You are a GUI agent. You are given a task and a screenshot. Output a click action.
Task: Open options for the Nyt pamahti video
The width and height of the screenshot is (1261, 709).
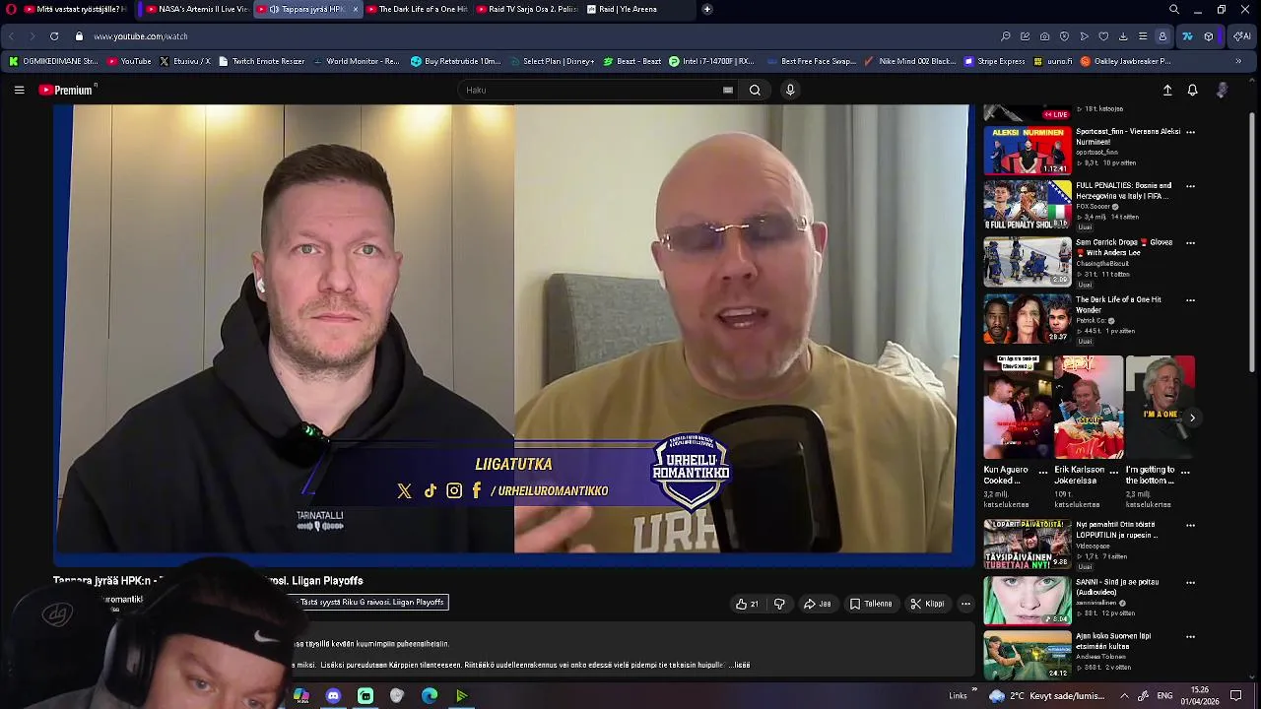[x=1190, y=526]
